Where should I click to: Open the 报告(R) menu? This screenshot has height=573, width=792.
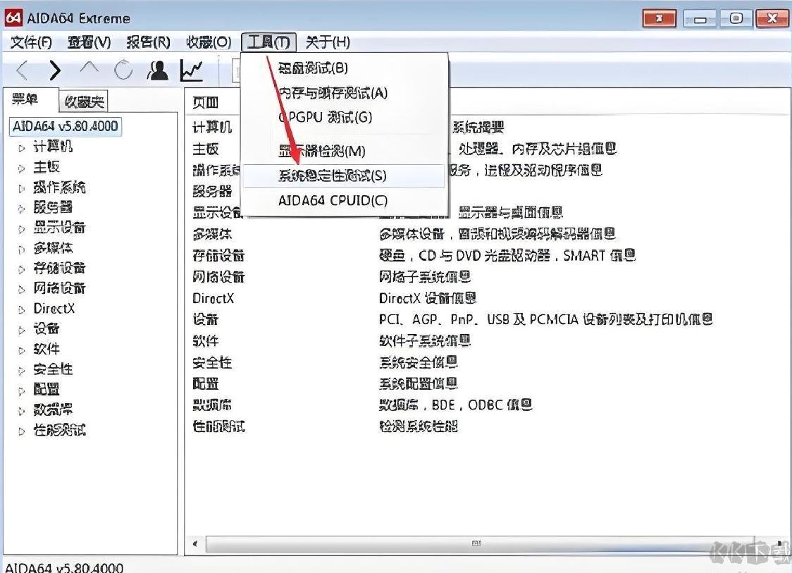(x=149, y=42)
